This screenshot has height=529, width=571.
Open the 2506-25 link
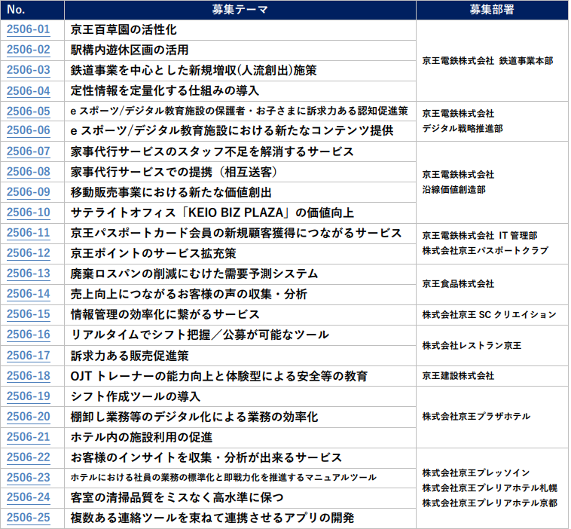tap(28, 518)
